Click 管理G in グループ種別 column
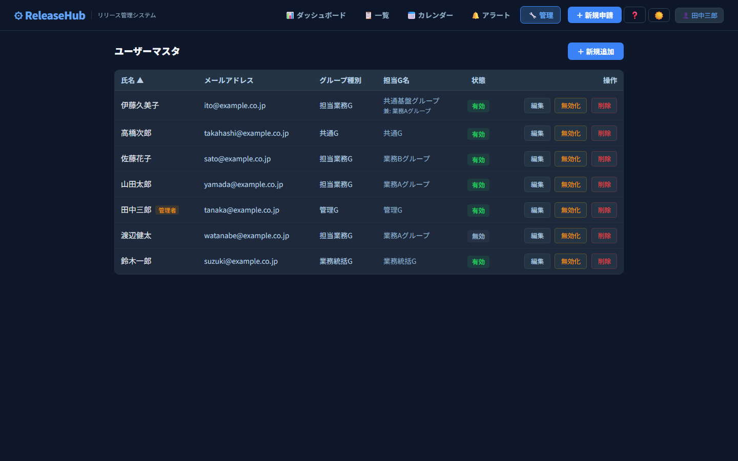Image resolution: width=738 pixels, height=461 pixels. click(329, 210)
